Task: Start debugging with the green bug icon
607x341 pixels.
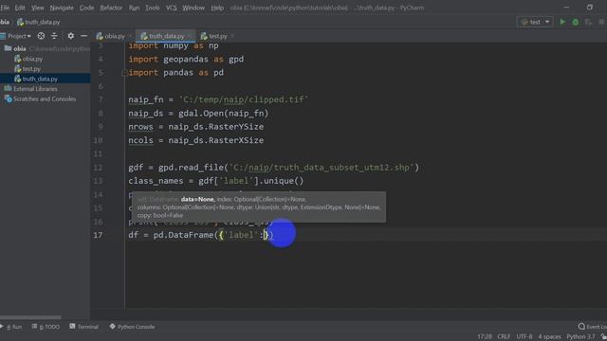Action: pyautogui.click(x=576, y=22)
